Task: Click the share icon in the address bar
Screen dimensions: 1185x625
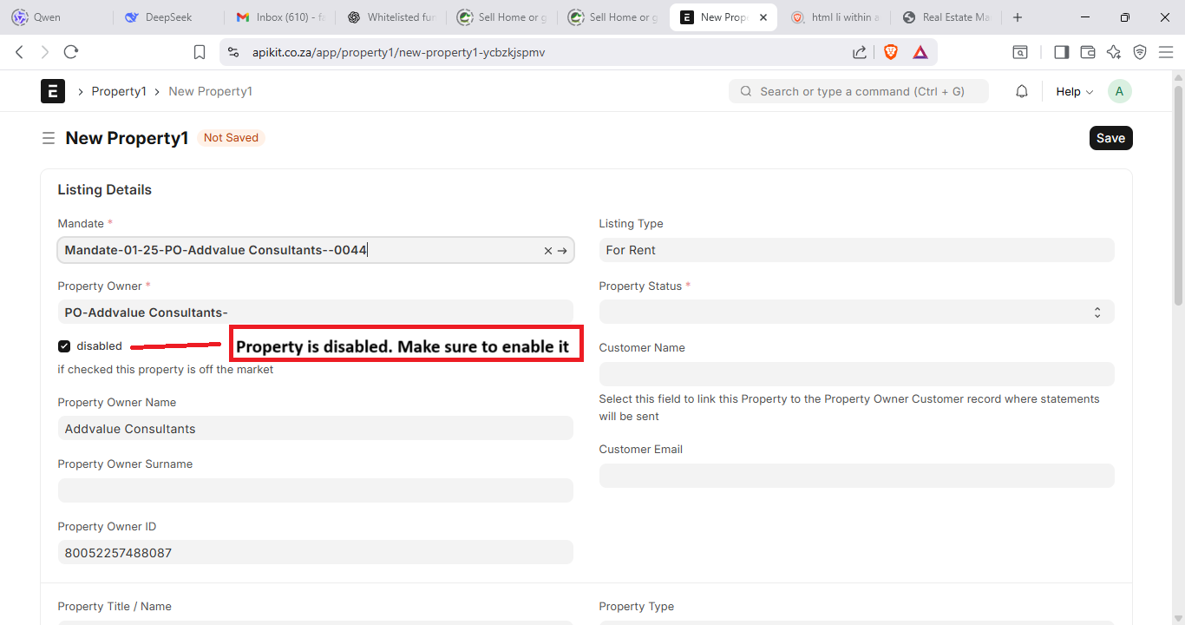Action: [x=859, y=52]
